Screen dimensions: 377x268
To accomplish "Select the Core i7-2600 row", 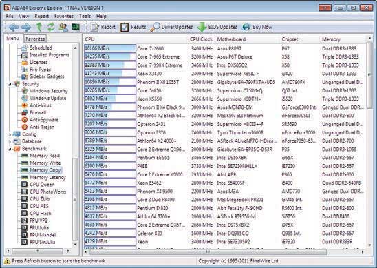I will point(224,48).
